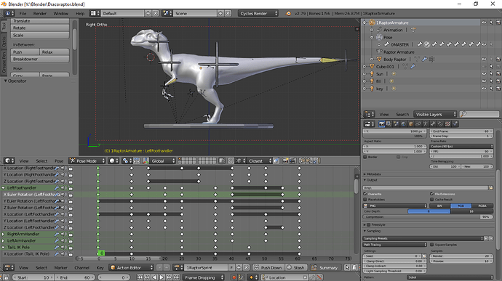Image resolution: width=502 pixels, height=281 pixels.
Task: Open the Global orientation dropdown
Action: click(x=163, y=160)
